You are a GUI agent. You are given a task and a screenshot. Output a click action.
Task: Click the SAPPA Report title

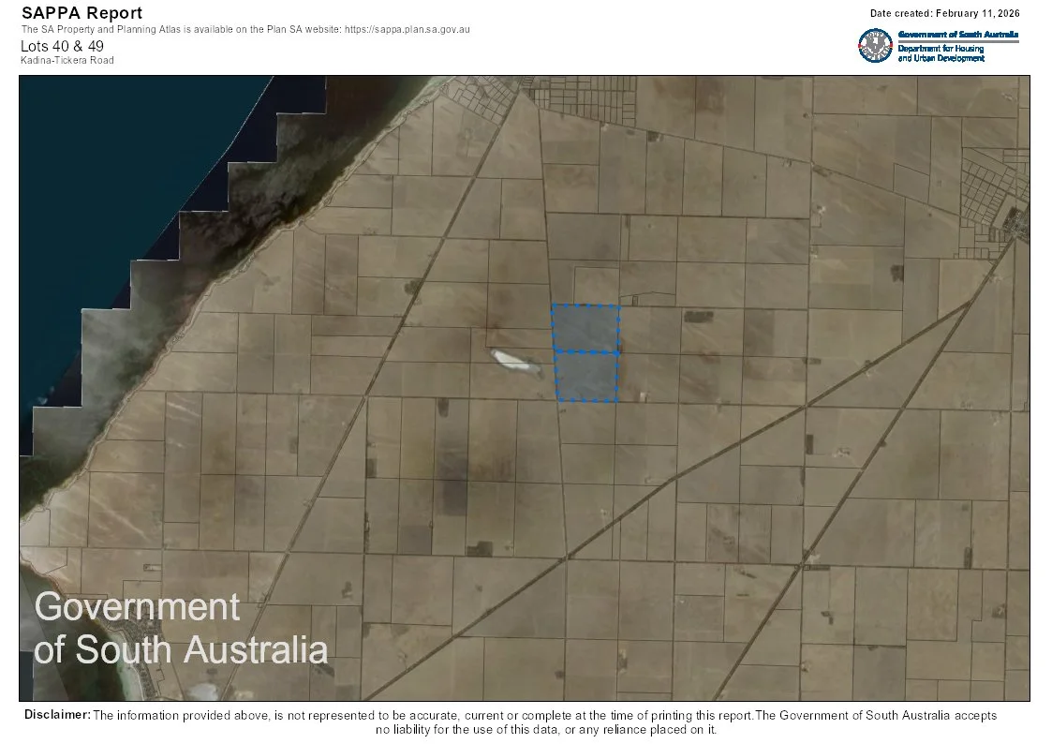[x=81, y=12]
